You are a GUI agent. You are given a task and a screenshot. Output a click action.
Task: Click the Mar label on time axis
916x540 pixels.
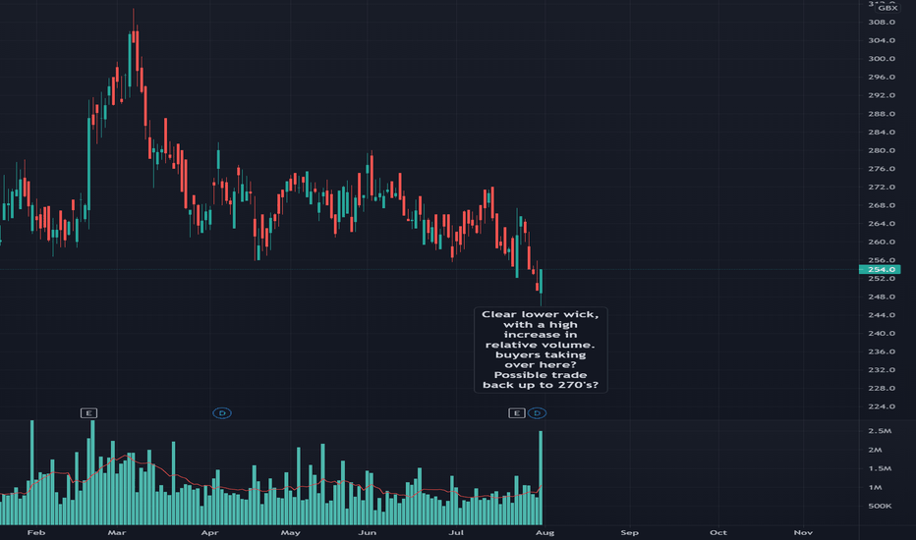(x=117, y=532)
